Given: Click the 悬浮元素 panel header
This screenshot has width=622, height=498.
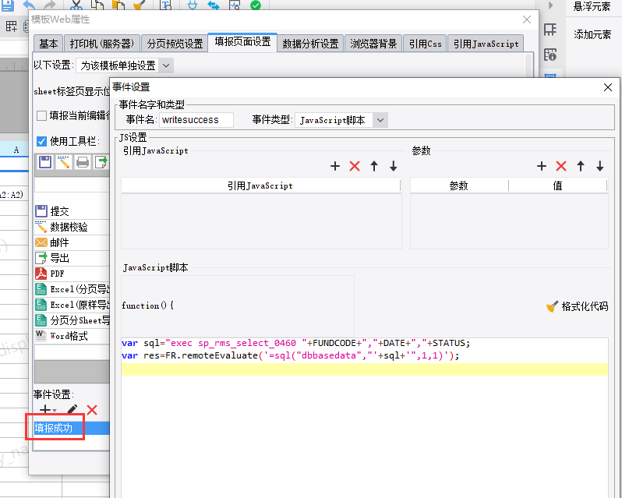Looking at the screenshot, I should click(x=592, y=6).
